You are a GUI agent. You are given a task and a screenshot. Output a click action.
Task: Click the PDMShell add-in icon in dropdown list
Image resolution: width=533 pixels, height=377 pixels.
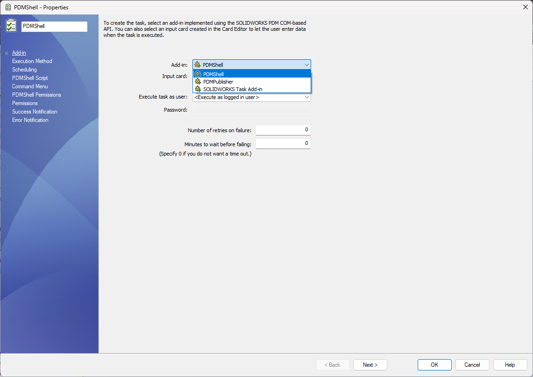pyautogui.click(x=198, y=74)
